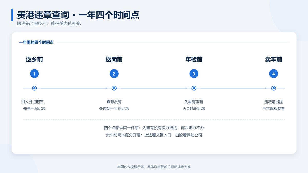Click the heading 卖车前
308x173 pixels.
274,59
